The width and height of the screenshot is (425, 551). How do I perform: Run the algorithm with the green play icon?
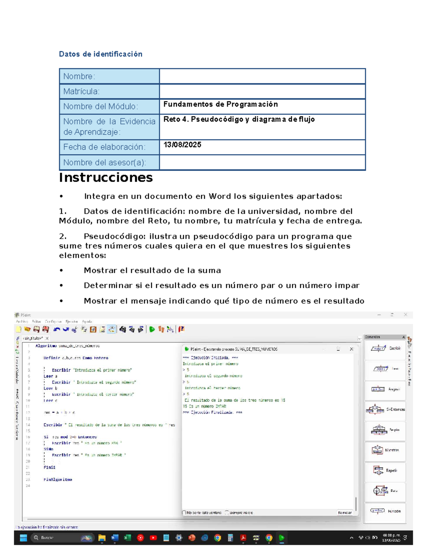coord(152,330)
